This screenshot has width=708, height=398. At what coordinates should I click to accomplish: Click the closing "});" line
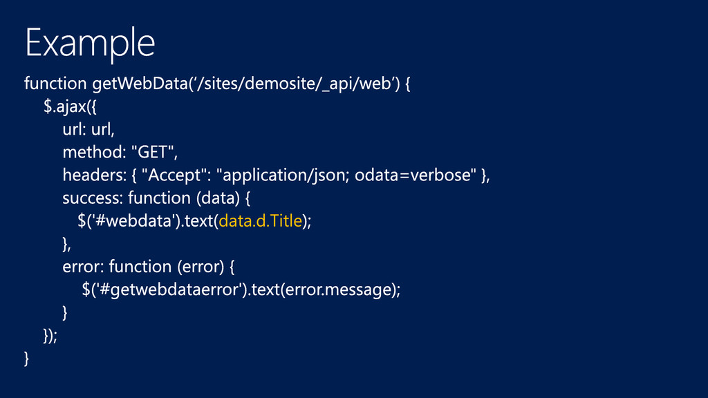coord(50,335)
